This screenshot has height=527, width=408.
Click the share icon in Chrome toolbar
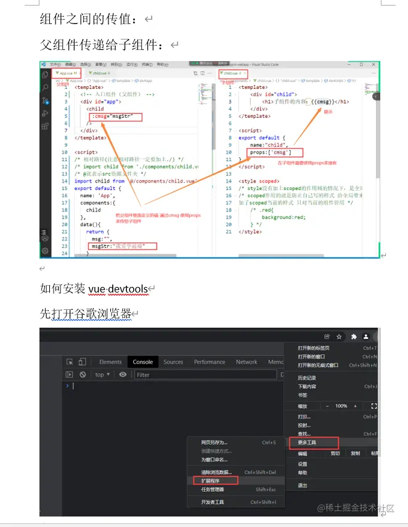pyautogui.click(x=327, y=336)
